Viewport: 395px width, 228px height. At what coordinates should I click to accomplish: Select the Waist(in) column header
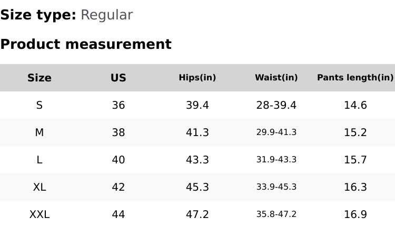(x=276, y=77)
